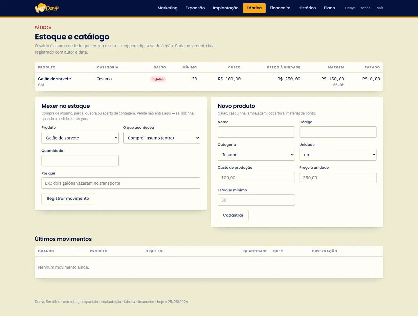Click the 'R$ 100,00' custo cell

point(229,79)
